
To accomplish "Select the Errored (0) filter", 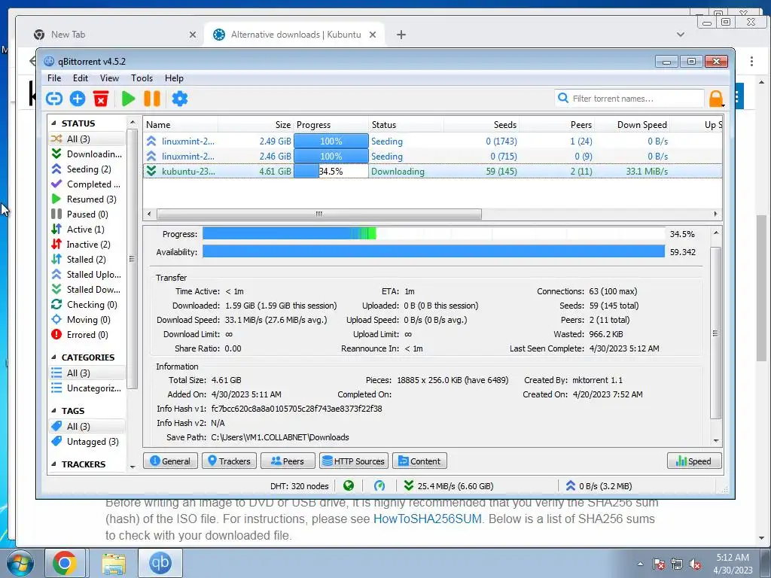I will click(x=87, y=335).
